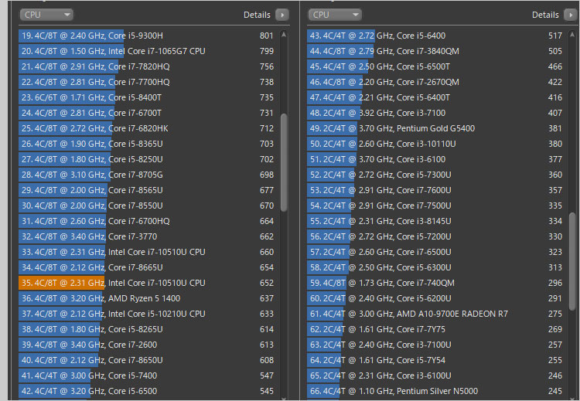Click the Pentium Silver N5000 entry
This screenshot has height=401, width=580.
pyautogui.click(x=433, y=391)
